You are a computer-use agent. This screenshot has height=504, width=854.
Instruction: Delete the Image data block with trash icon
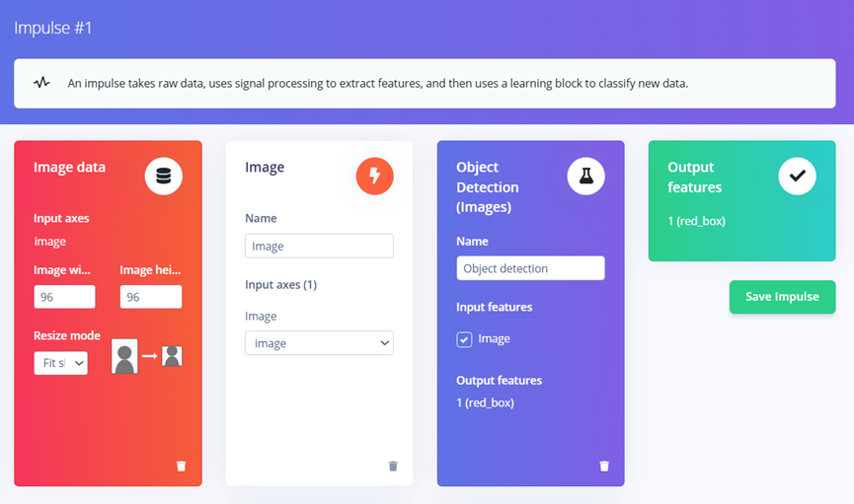point(181,466)
